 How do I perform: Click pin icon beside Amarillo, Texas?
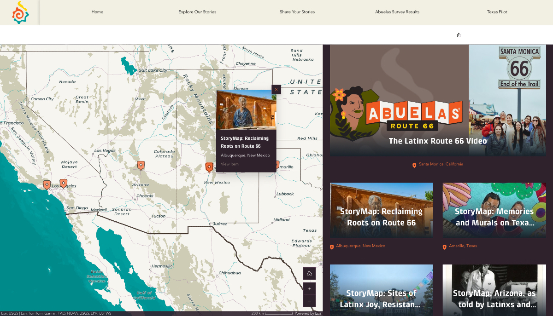click(x=445, y=247)
